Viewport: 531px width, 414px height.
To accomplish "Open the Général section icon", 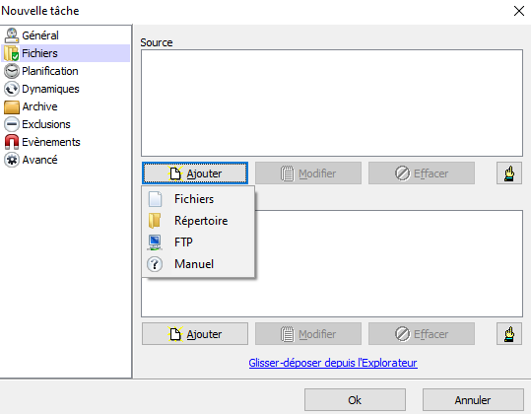I will click(12, 35).
